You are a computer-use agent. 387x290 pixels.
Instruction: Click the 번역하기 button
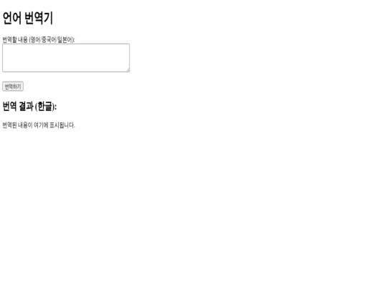pos(13,87)
